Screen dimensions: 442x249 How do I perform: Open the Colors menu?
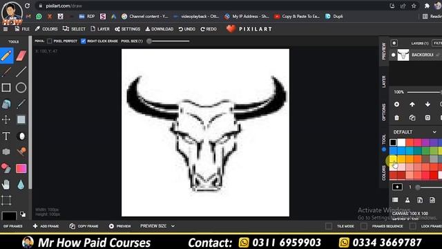click(46, 29)
